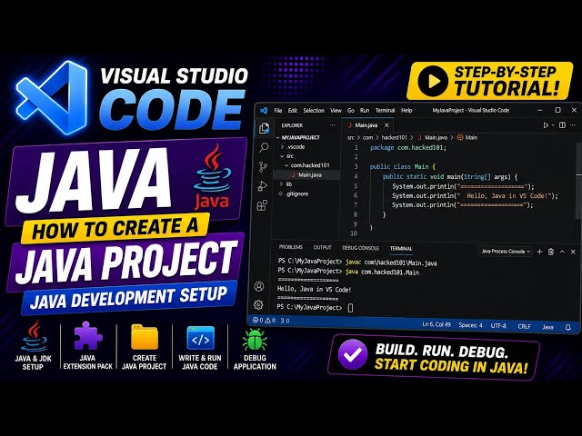Split the editor right
The width and height of the screenshot is (582, 436).
pos(562,125)
